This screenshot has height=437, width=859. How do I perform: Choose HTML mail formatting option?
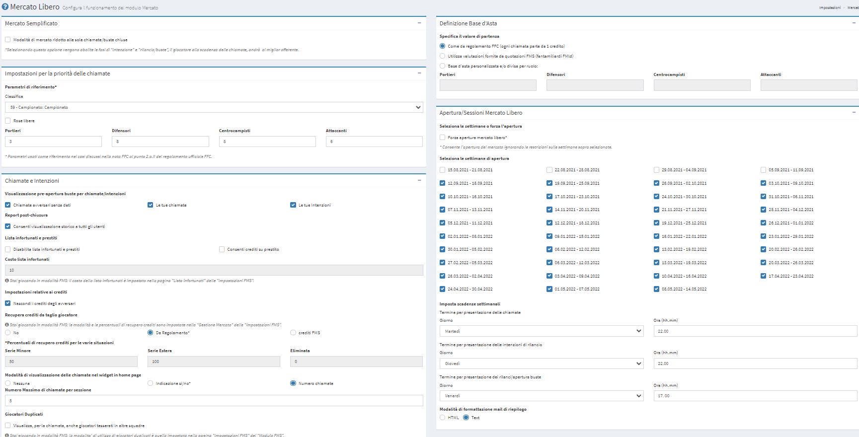[x=443, y=418]
